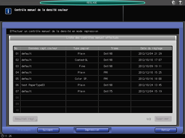
Task: Click 'Dot190' in row 03
Action: [108, 66]
